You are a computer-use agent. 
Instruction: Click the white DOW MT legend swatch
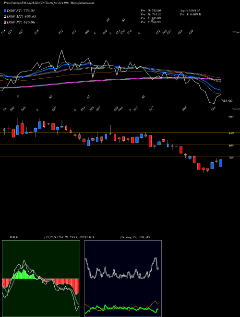click(x=5, y=16)
